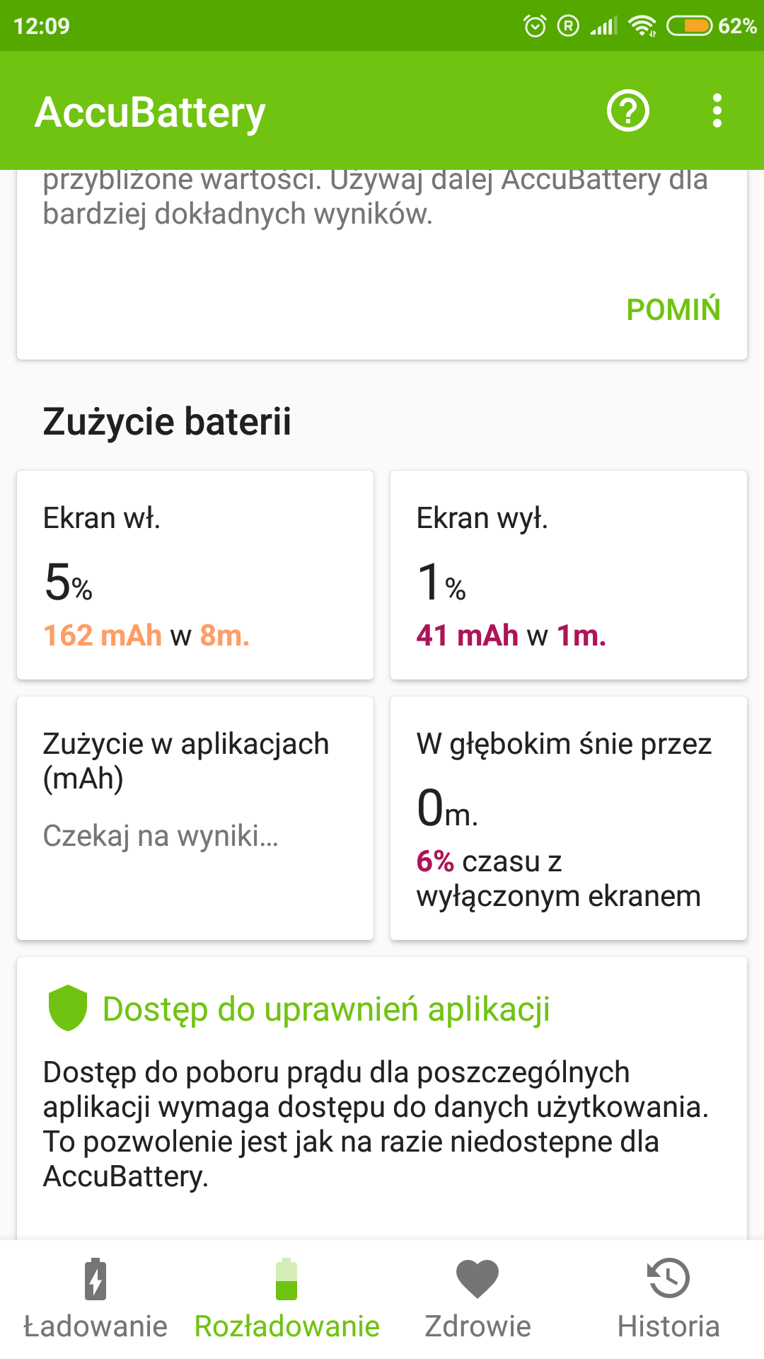Open the Historia tab

[668, 1326]
